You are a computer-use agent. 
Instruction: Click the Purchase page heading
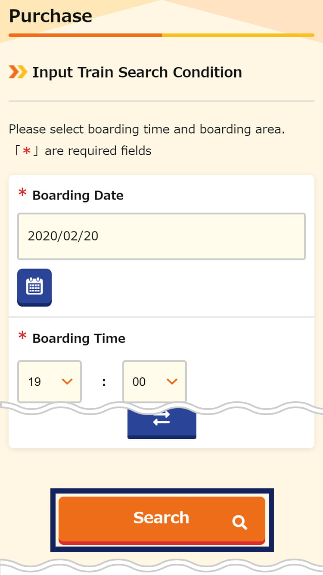click(x=50, y=16)
